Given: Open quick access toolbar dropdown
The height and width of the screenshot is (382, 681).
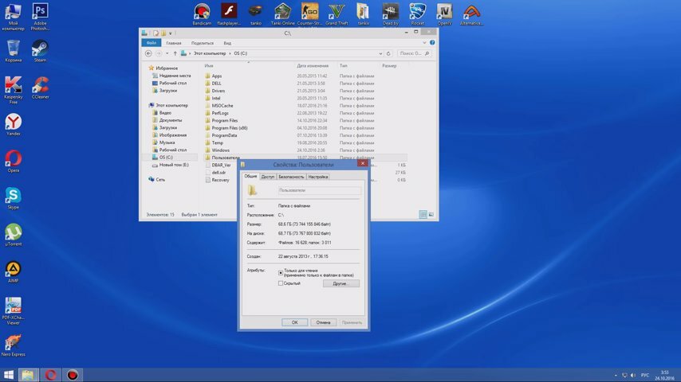Looking at the screenshot, I should pyautogui.click(x=171, y=33).
